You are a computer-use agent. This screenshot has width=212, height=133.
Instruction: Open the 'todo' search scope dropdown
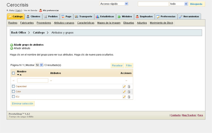(178, 4)
